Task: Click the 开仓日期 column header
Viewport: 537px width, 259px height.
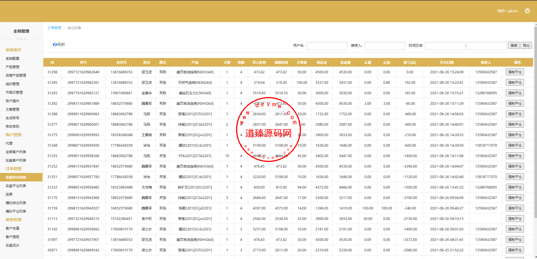Action: pyautogui.click(x=447, y=63)
